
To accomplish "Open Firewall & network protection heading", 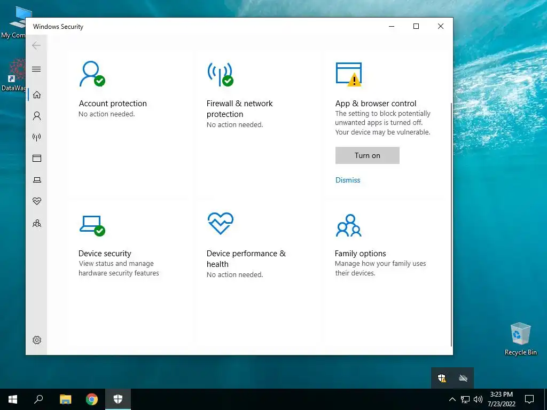I will coord(240,109).
